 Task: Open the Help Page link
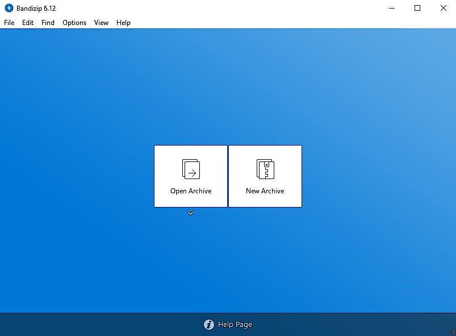[x=236, y=324]
